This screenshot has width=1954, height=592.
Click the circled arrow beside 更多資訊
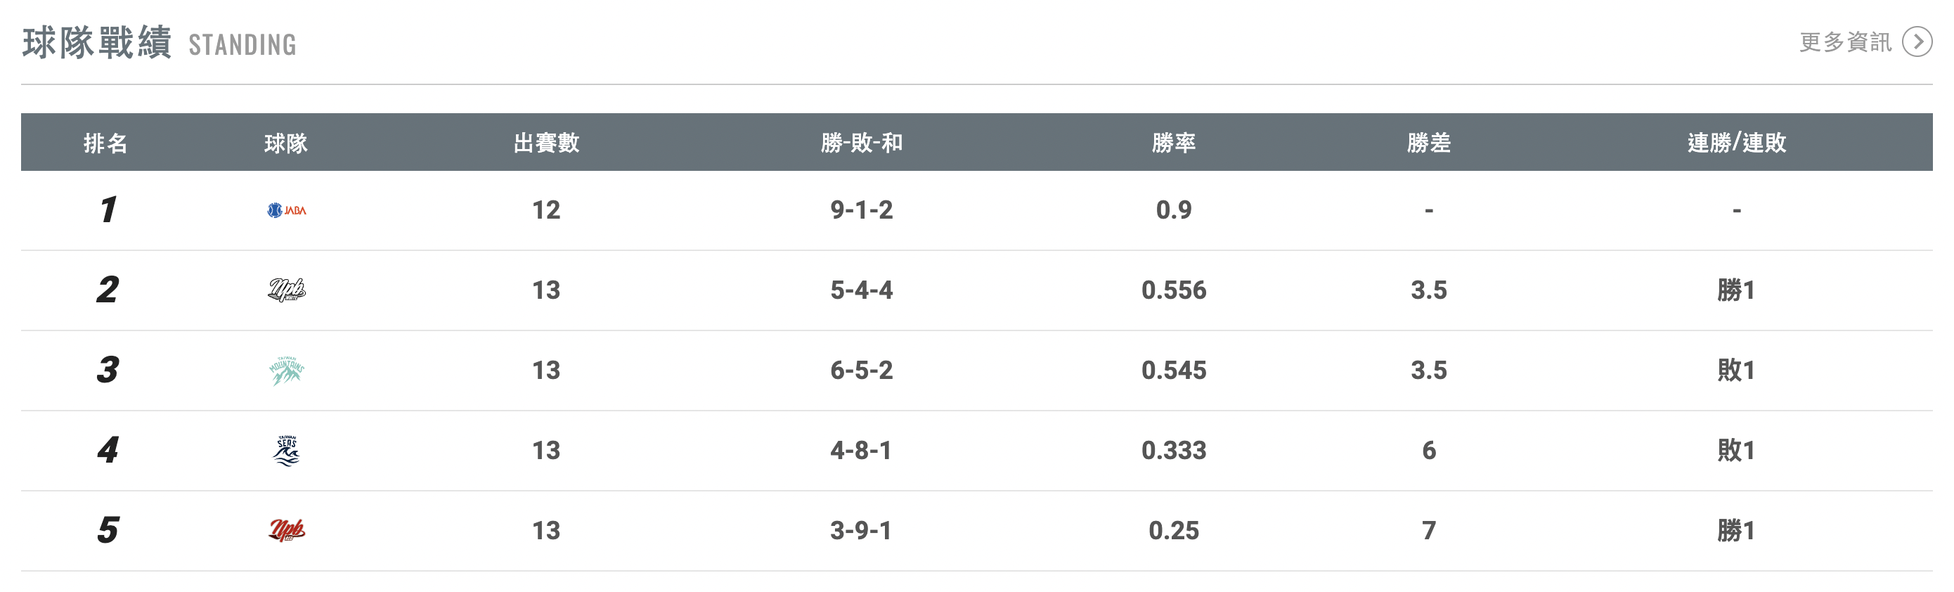[x=1917, y=42]
